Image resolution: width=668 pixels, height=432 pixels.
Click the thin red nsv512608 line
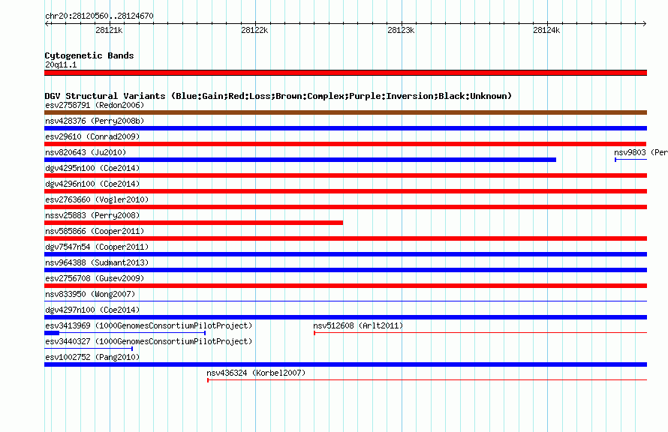click(x=480, y=333)
